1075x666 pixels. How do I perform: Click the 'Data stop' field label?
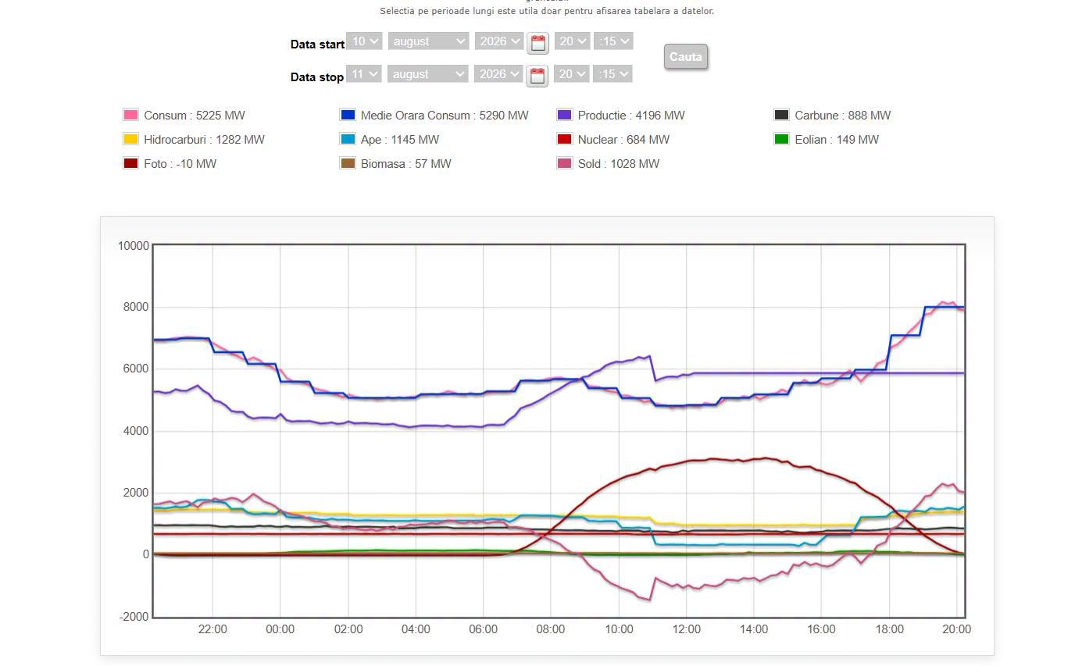(317, 77)
